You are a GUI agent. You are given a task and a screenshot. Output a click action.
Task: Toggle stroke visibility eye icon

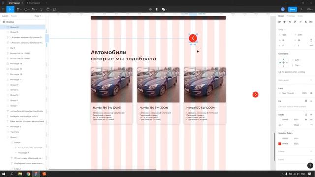coord(306,120)
